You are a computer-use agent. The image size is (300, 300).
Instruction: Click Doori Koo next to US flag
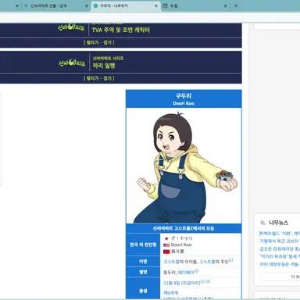(x=181, y=245)
